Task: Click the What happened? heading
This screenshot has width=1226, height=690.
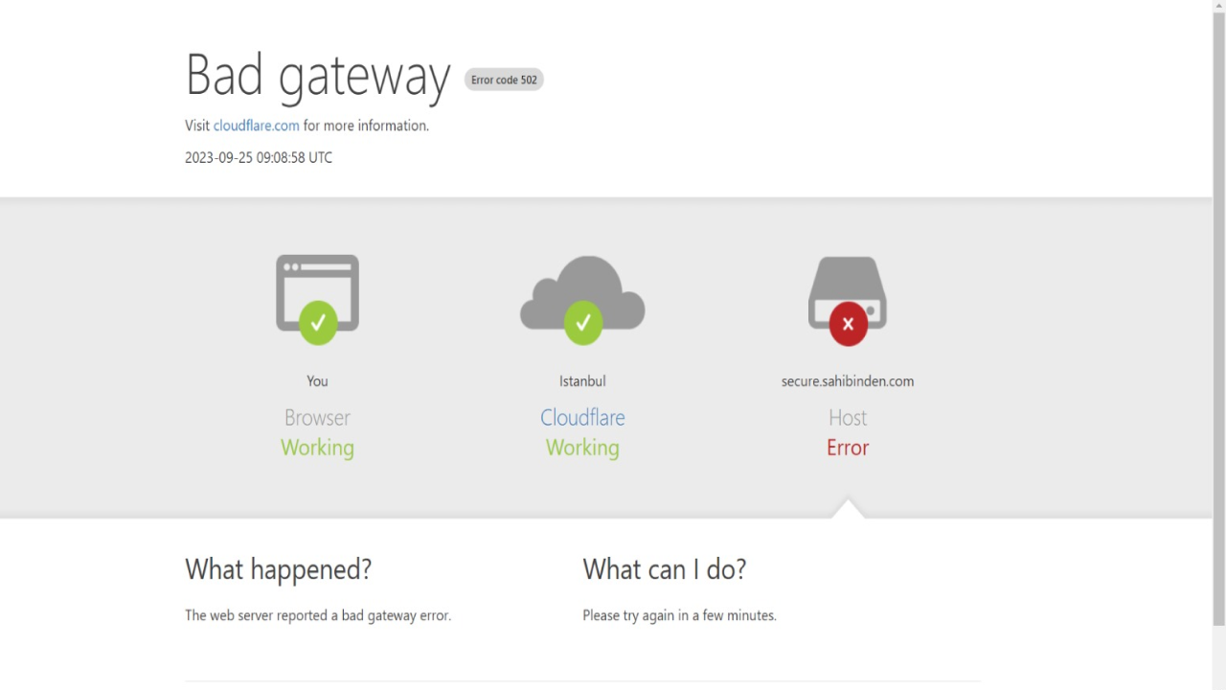Action: pos(278,569)
